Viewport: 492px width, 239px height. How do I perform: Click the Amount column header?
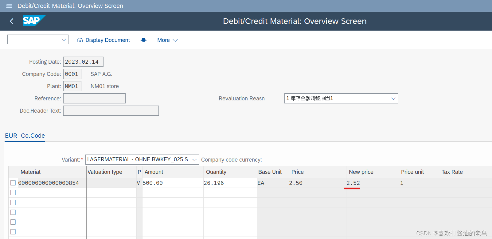click(173, 172)
